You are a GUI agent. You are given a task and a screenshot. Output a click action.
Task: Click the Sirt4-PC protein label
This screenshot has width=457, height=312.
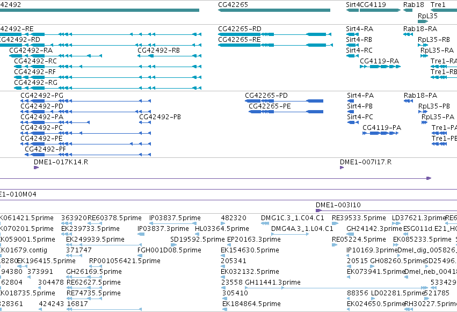[x=360, y=117]
